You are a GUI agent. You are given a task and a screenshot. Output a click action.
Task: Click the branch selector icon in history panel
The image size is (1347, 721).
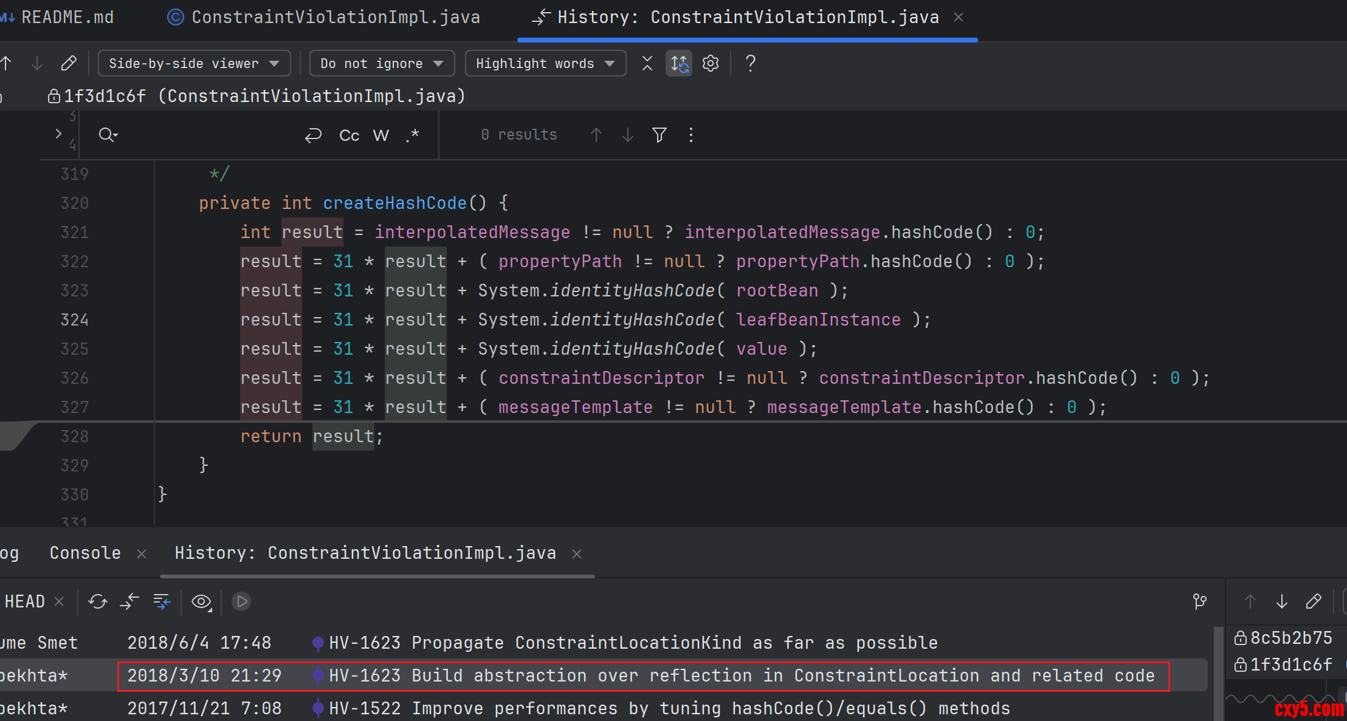click(1200, 601)
